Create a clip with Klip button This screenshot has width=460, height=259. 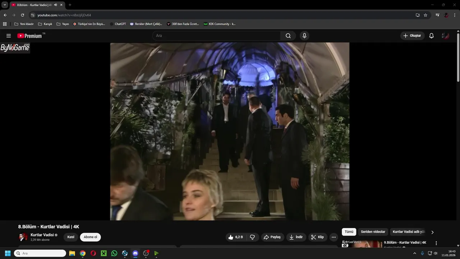click(318, 237)
